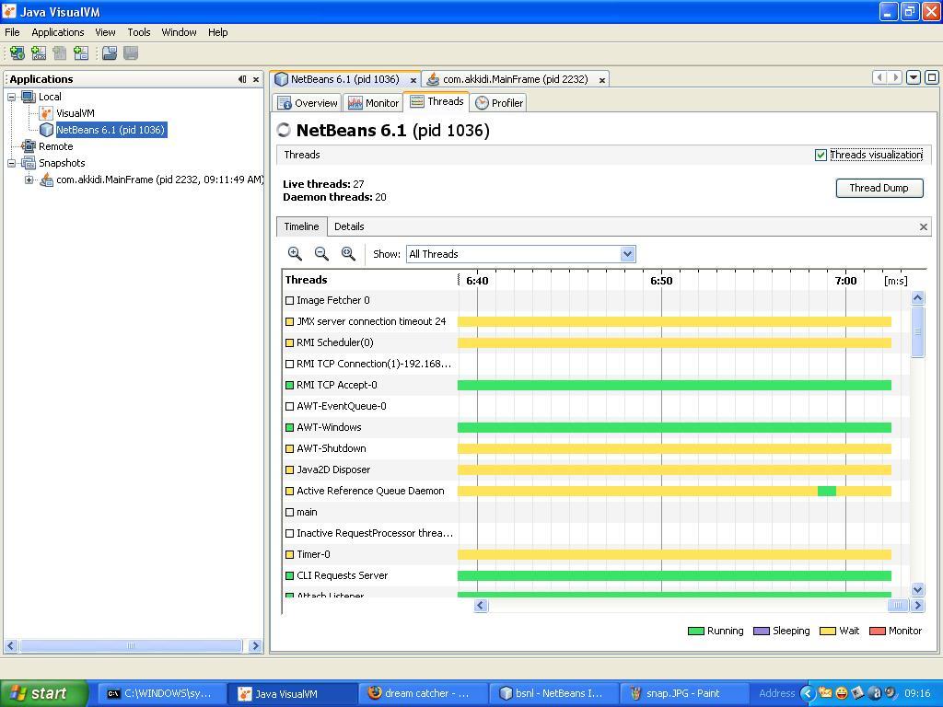The width and height of the screenshot is (943, 707).
Task: Close the Timeline view with the X
Action: 924,226
